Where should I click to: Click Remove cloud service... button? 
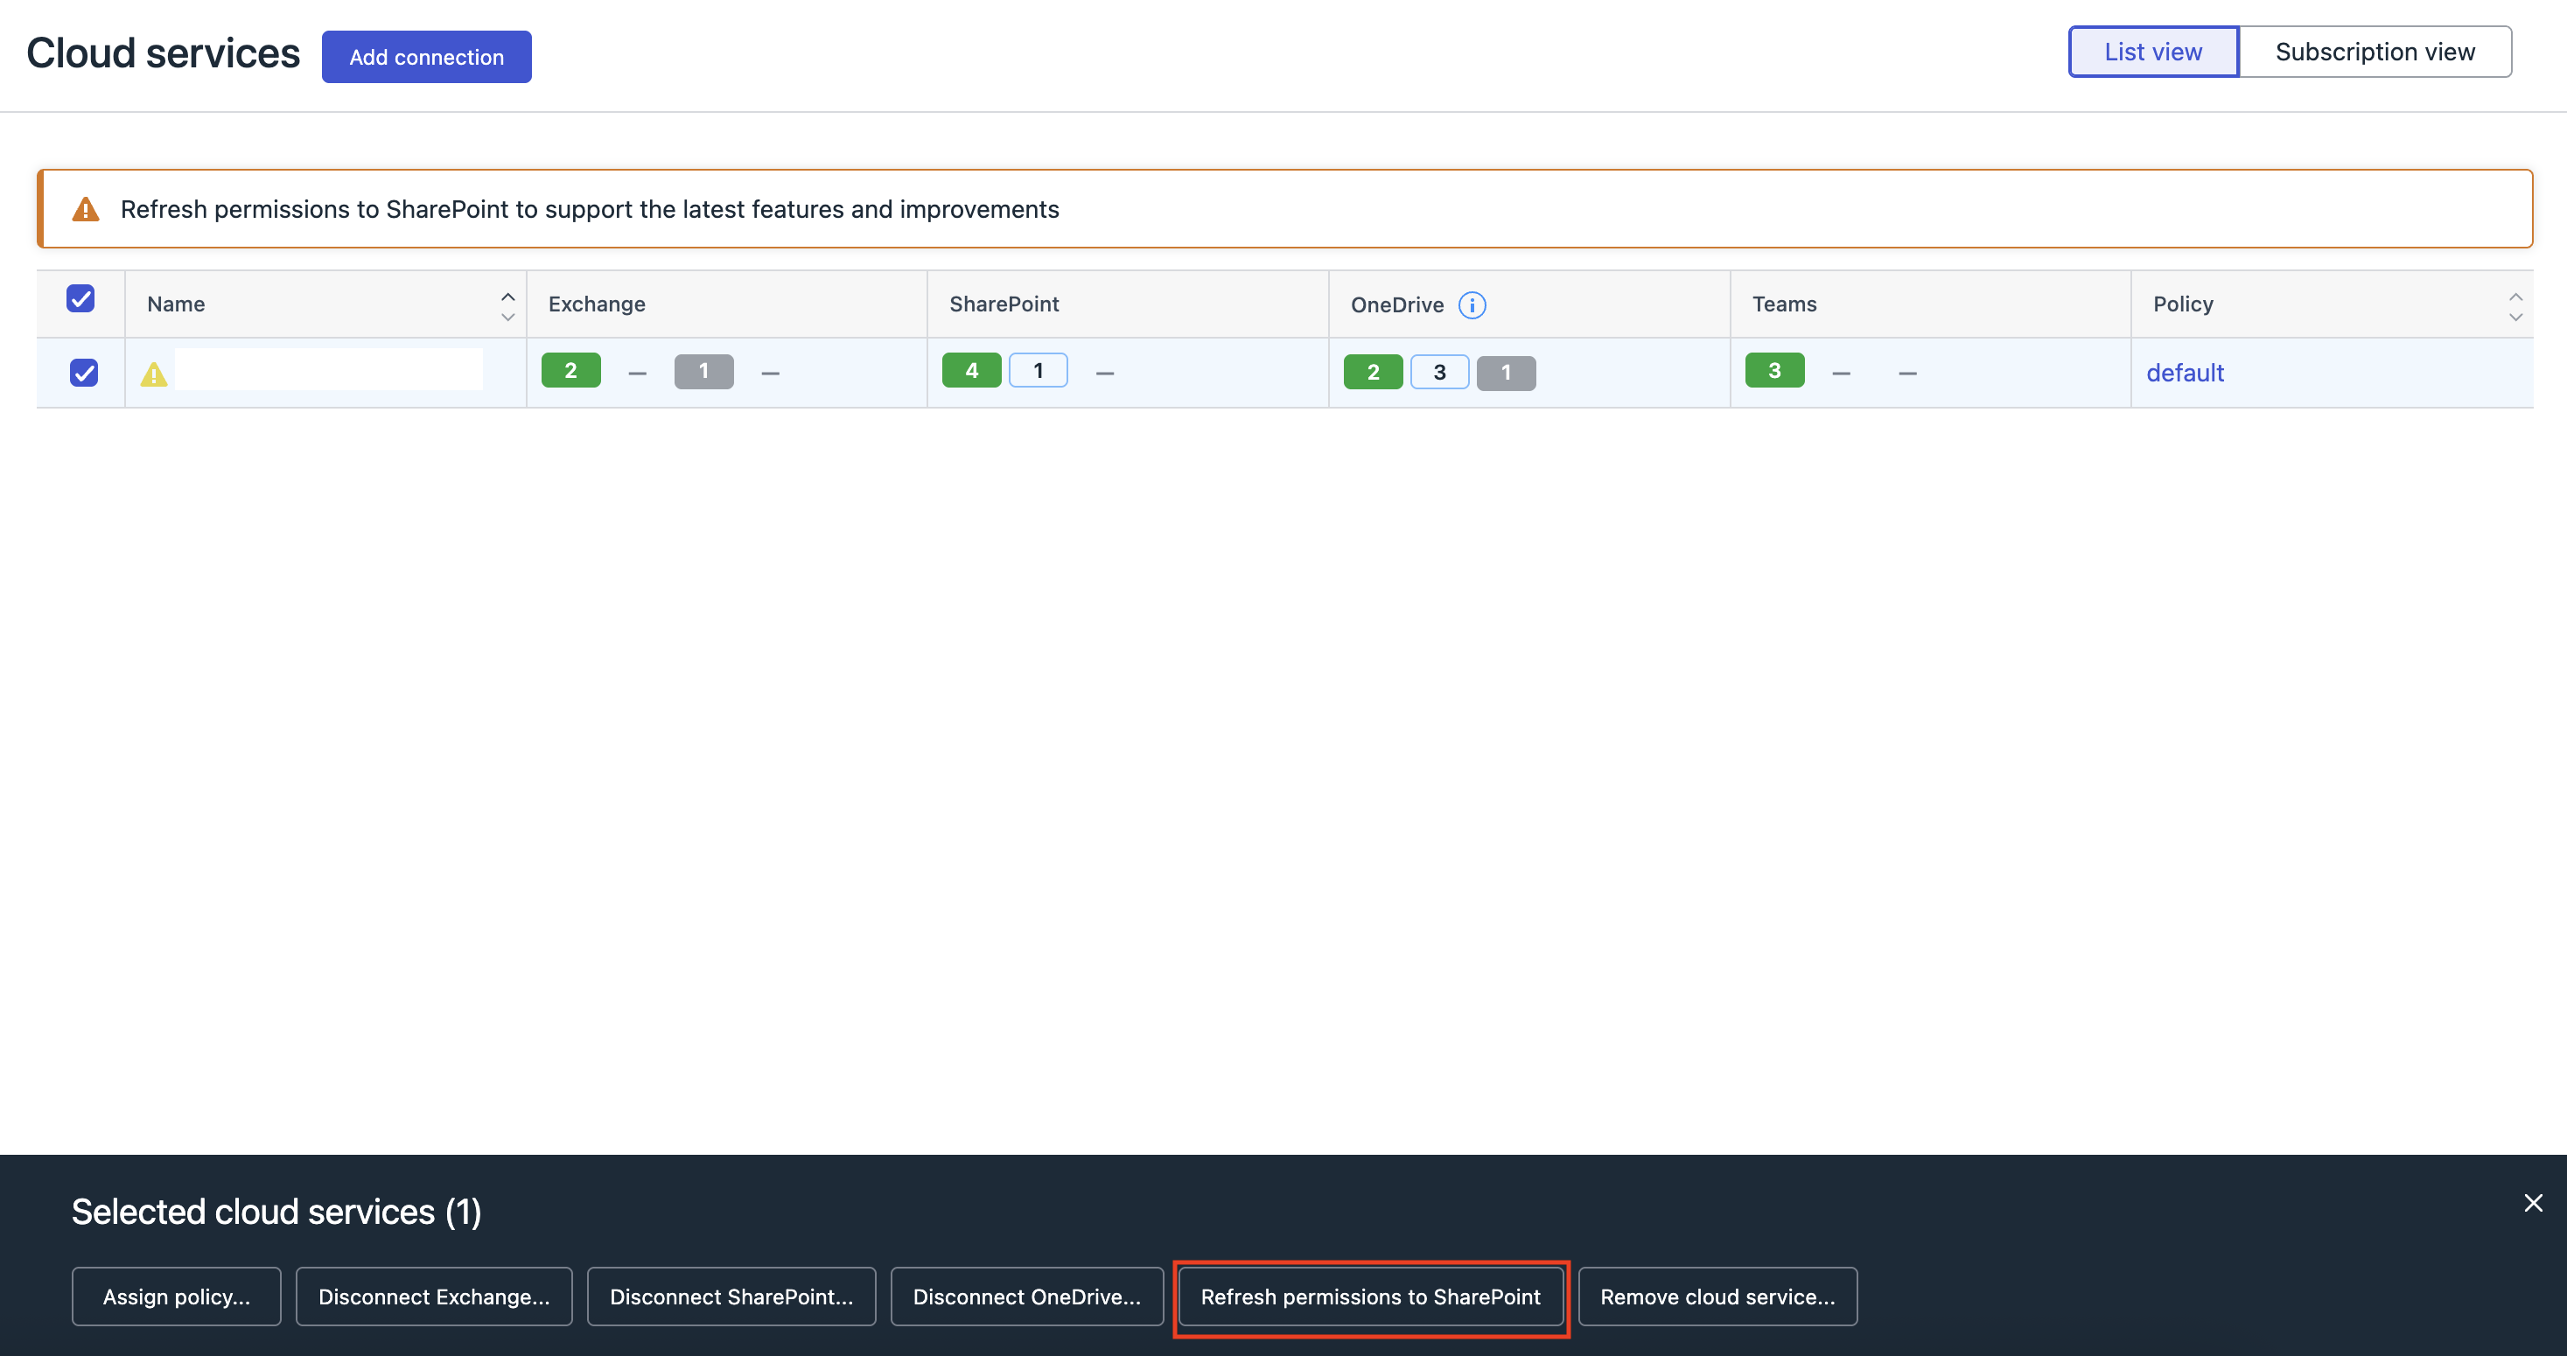point(1717,1297)
